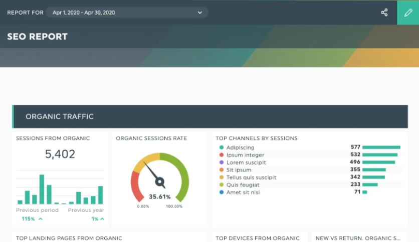Click the 496 sessions value
The image size is (419, 242).
(355, 162)
